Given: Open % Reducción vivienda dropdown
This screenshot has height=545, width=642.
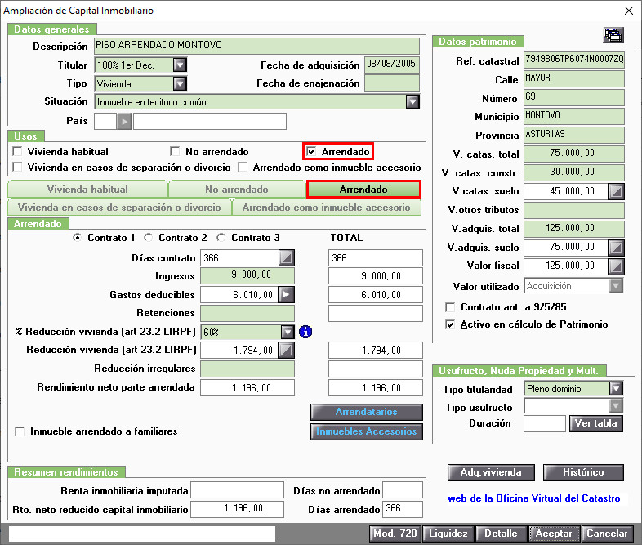Looking at the screenshot, I should pyautogui.click(x=288, y=332).
